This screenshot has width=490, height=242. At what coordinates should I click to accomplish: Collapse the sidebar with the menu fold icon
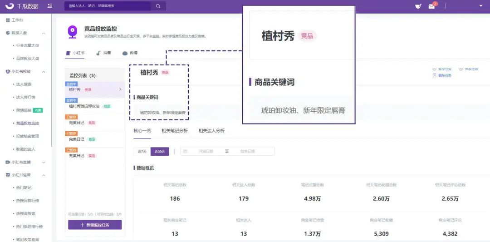50,6
